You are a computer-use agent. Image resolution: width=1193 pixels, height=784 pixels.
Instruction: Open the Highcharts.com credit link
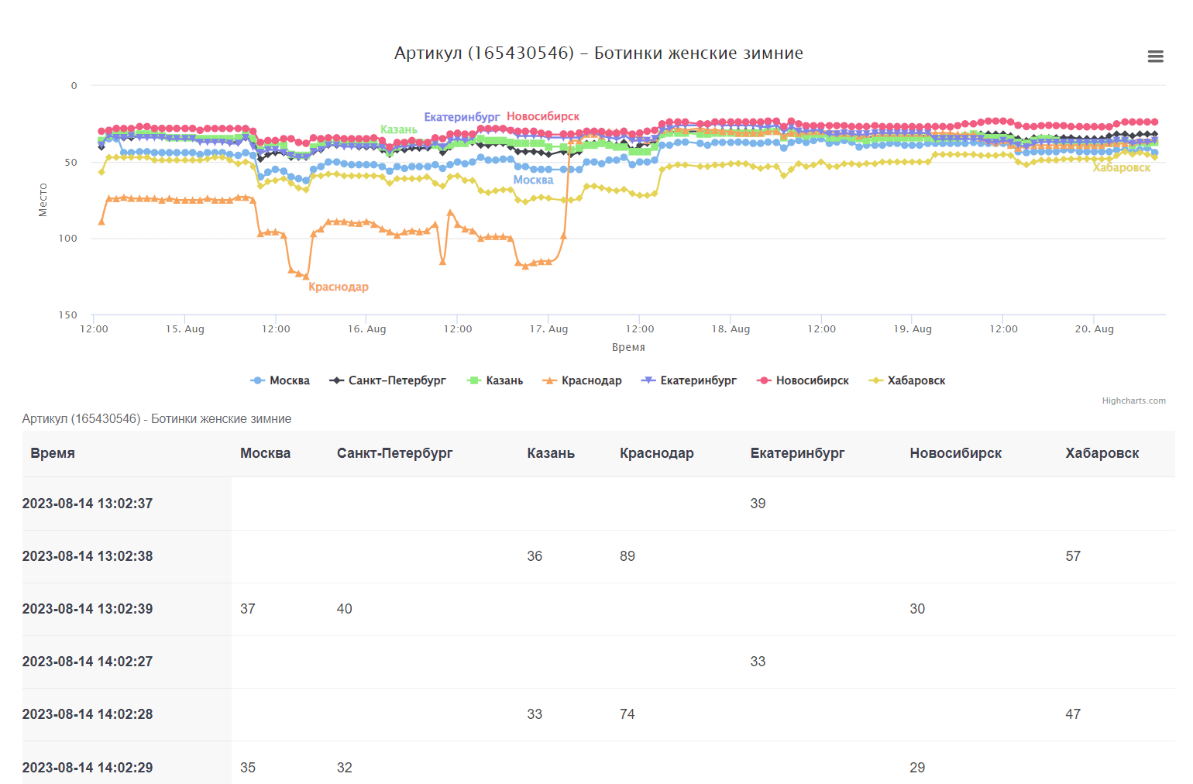coord(1133,401)
